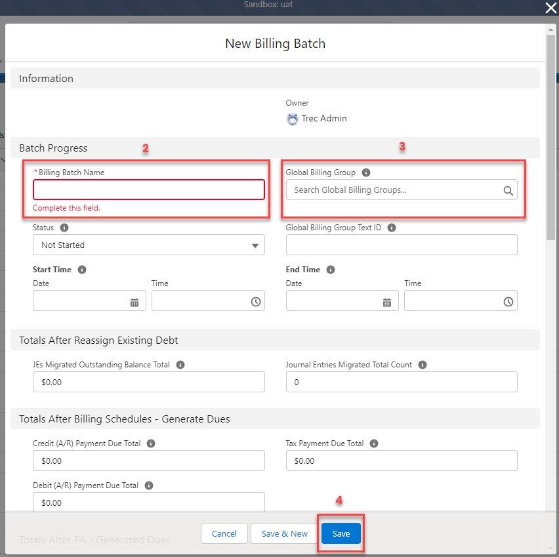
Task: Click the JEs Migrated Outstanding Balance info icon
Action: point(180,365)
